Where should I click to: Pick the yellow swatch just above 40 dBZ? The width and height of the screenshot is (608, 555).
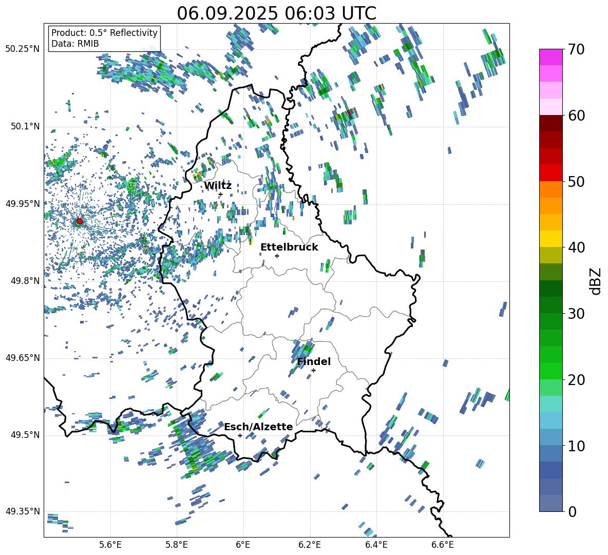click(550, 239)
